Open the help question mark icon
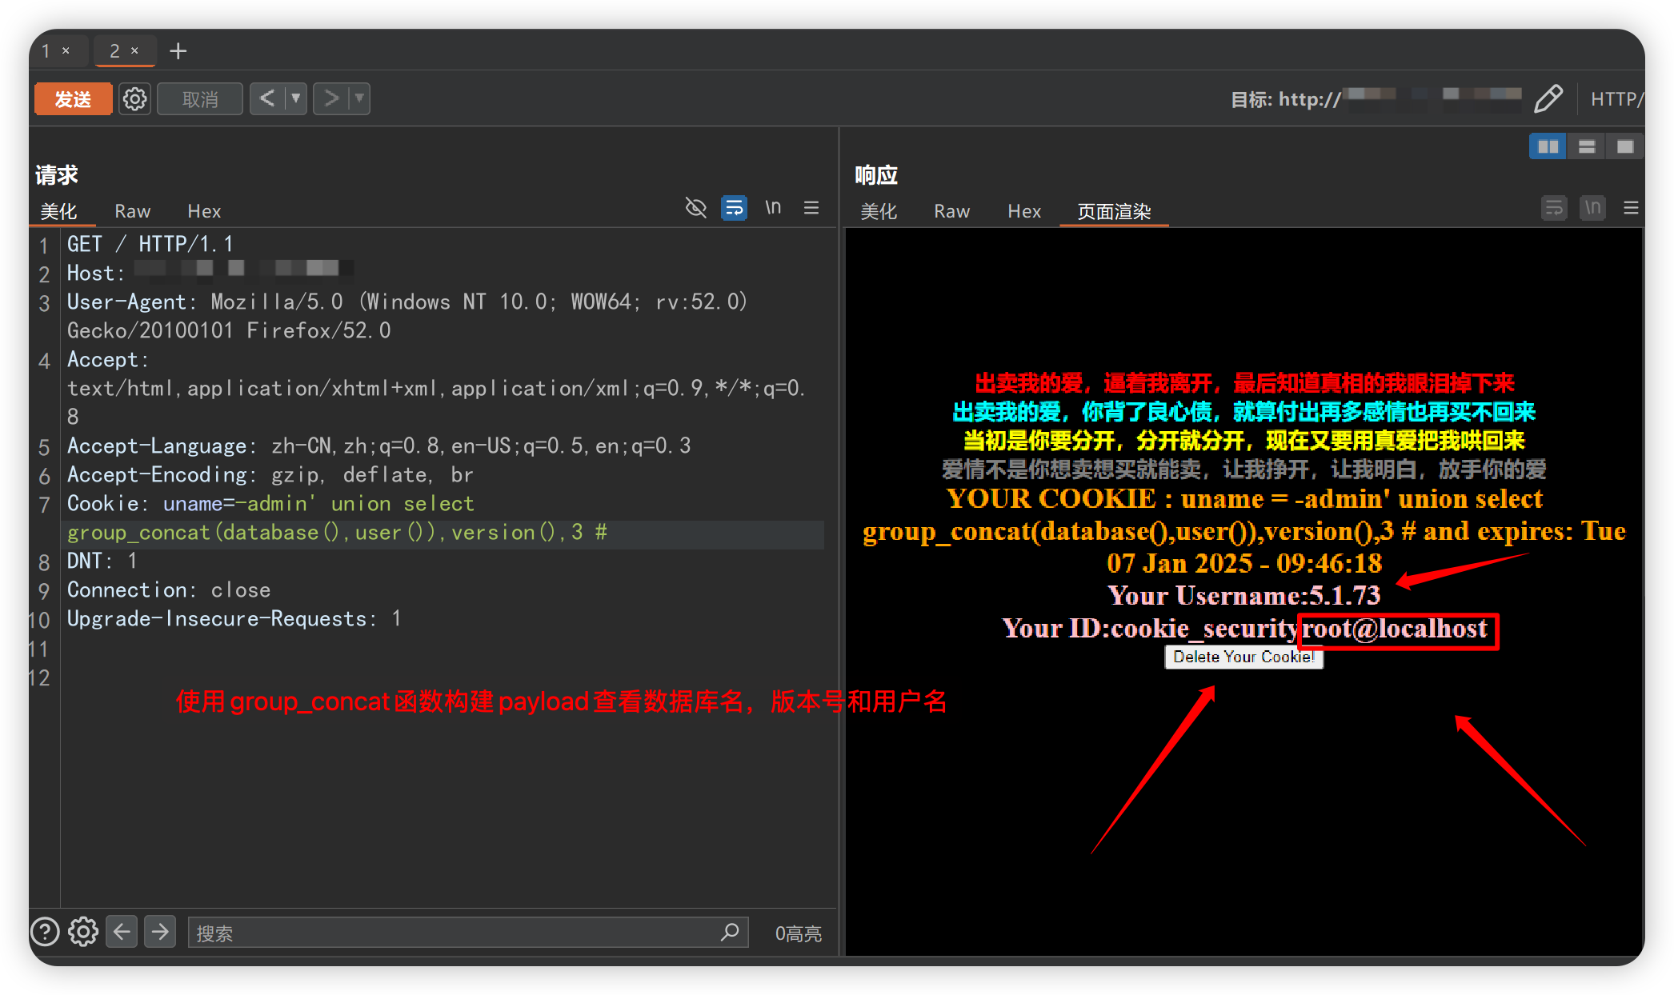1674x995 pixels. 45,932
